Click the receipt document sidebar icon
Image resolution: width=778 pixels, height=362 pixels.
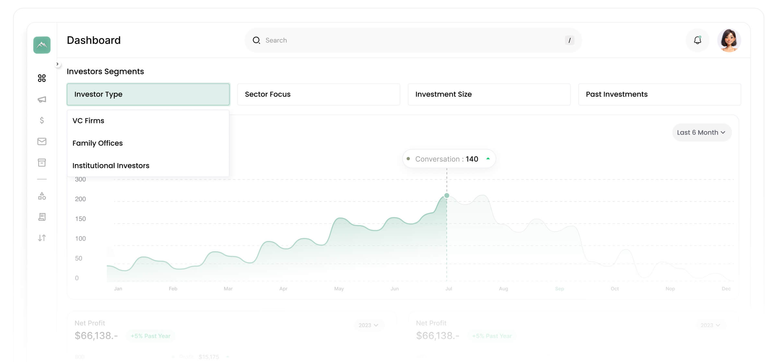42,217
